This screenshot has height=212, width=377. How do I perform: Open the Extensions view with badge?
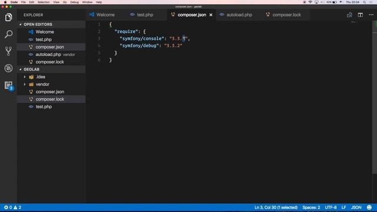click(9, 85)
